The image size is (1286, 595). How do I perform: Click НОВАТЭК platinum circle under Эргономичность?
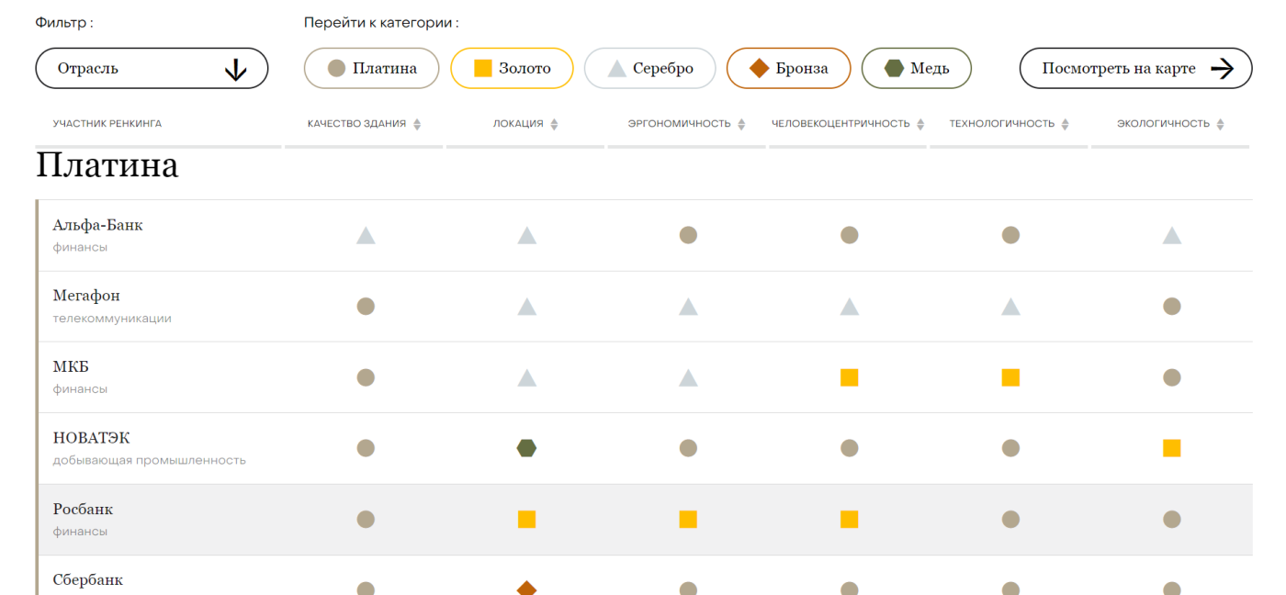[688, 448]
